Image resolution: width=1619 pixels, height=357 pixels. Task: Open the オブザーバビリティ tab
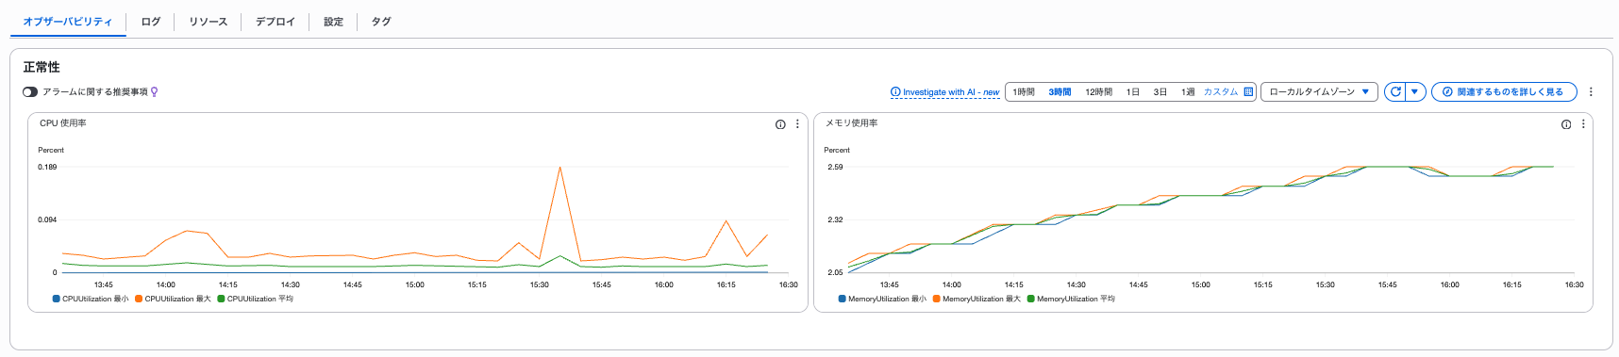point(68,22)
